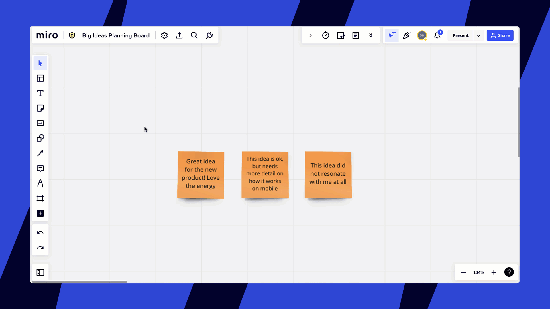Click the horizontal scrollbar thumb
The height and width of the screenshot is (309, 550).
point(79,282)
